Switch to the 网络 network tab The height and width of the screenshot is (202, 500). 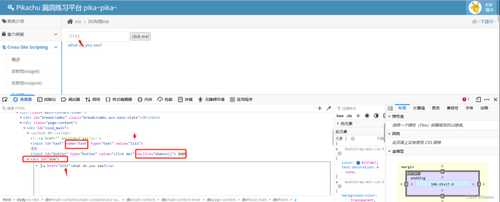coord(92,99)
